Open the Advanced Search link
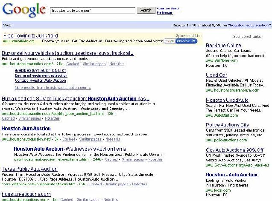 168,8
